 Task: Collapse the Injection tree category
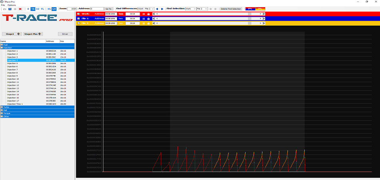coord(2,48)
